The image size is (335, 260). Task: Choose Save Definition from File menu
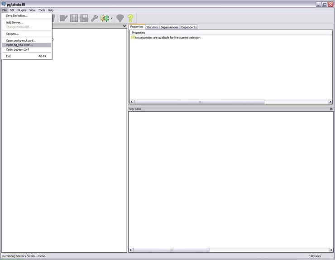[x=27, y=15]
